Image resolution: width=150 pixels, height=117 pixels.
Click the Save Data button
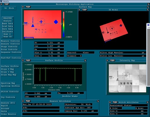8,29
